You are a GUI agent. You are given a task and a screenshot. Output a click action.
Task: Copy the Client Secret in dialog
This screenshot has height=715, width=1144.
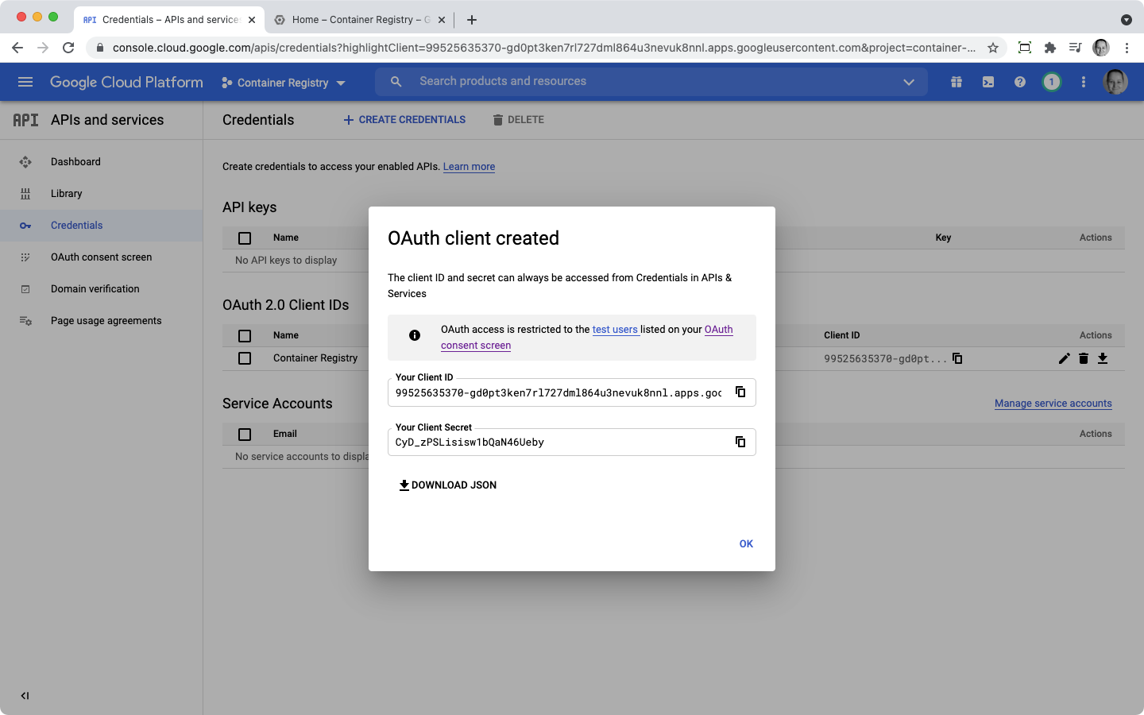[740, 442]
